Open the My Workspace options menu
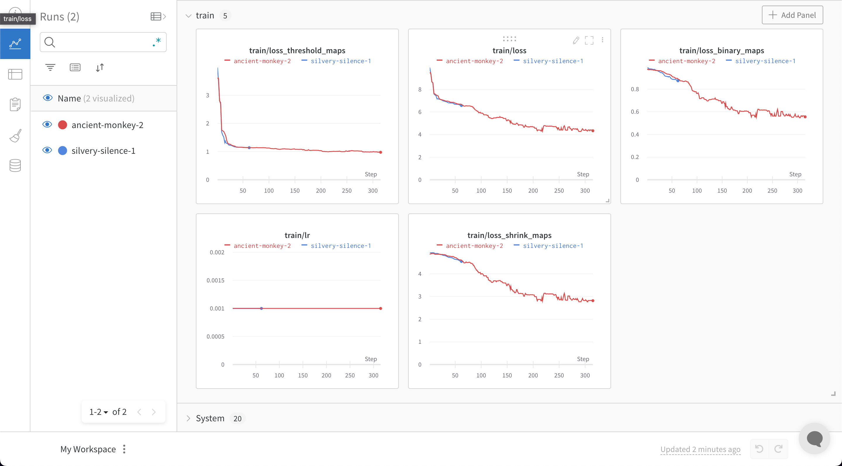The height and width of the screenshot is (466, 842). pos(124,449)
